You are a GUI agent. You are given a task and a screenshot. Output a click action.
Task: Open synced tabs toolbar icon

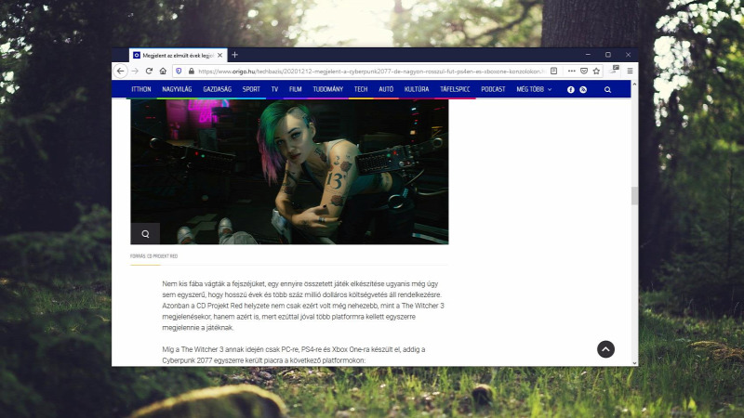615,71
